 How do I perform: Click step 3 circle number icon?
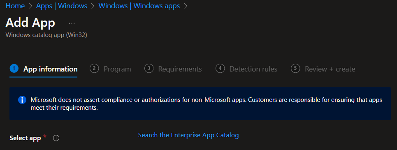point(149,69)
